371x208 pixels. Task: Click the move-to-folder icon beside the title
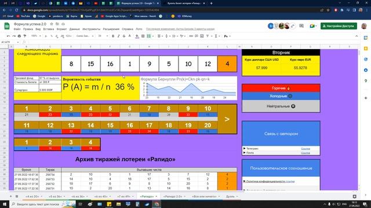[57, 24]
